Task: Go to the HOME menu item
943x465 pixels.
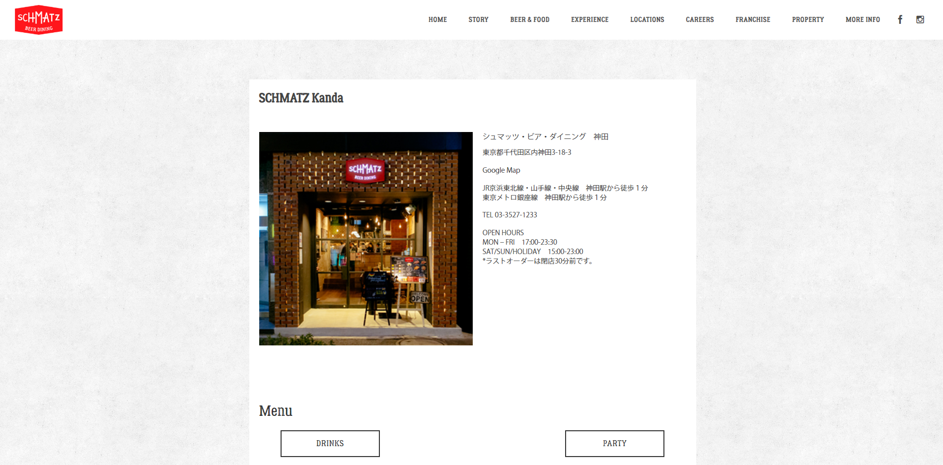Action: click(437, 19)
